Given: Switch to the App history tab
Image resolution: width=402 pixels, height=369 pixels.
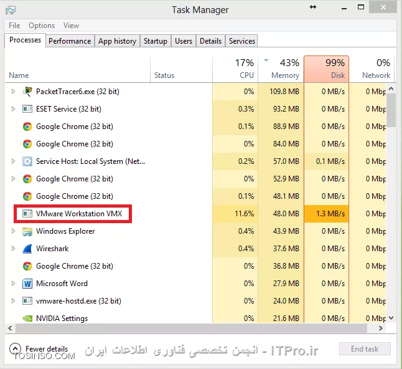Looking at the screenshot, I should click(x=117, y=41).
